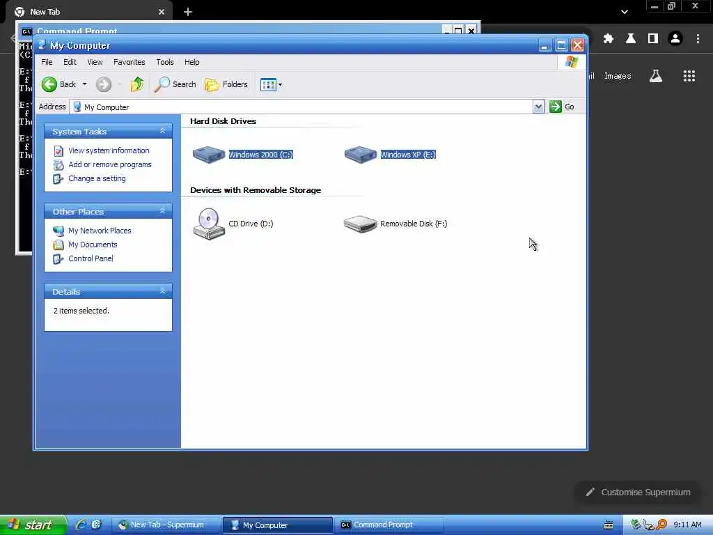Click the Removable Disk (F:) label text
Image resolution: width=713 pixels, height=535 pixels.
(414, 224)
